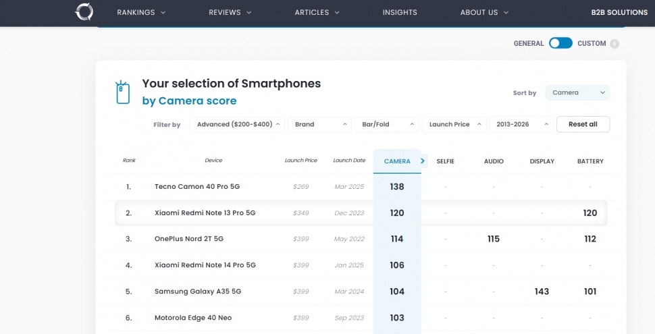Open the 2013-2026 year range filter
Image resolution: width=655 pixels, height=334 pixels.
(x=521, y=124)
